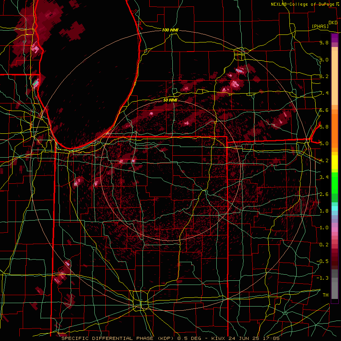Pick the purple top band of the color bar
Screen dimensions: 341x341
[x=335, y=38]
